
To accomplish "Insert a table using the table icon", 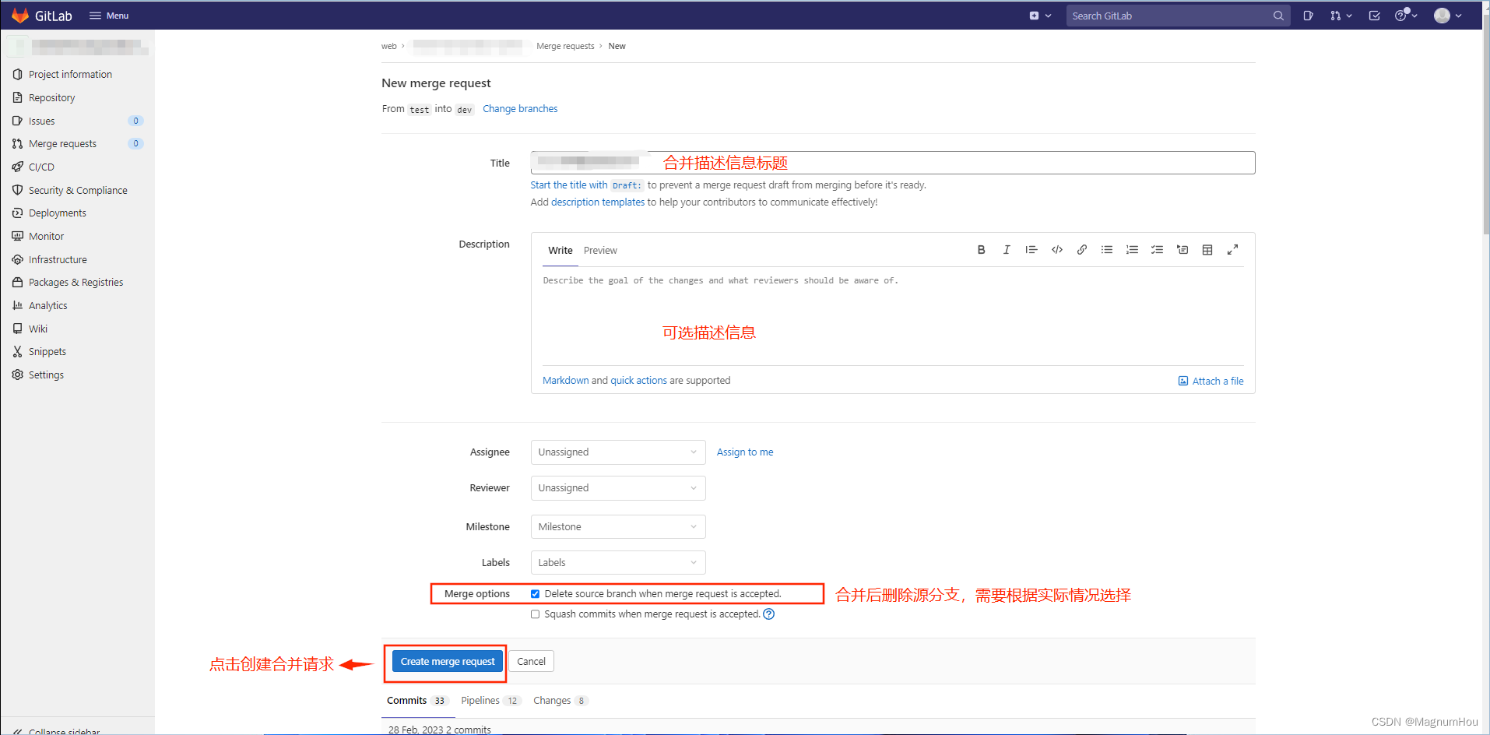I will [1207, 250].
